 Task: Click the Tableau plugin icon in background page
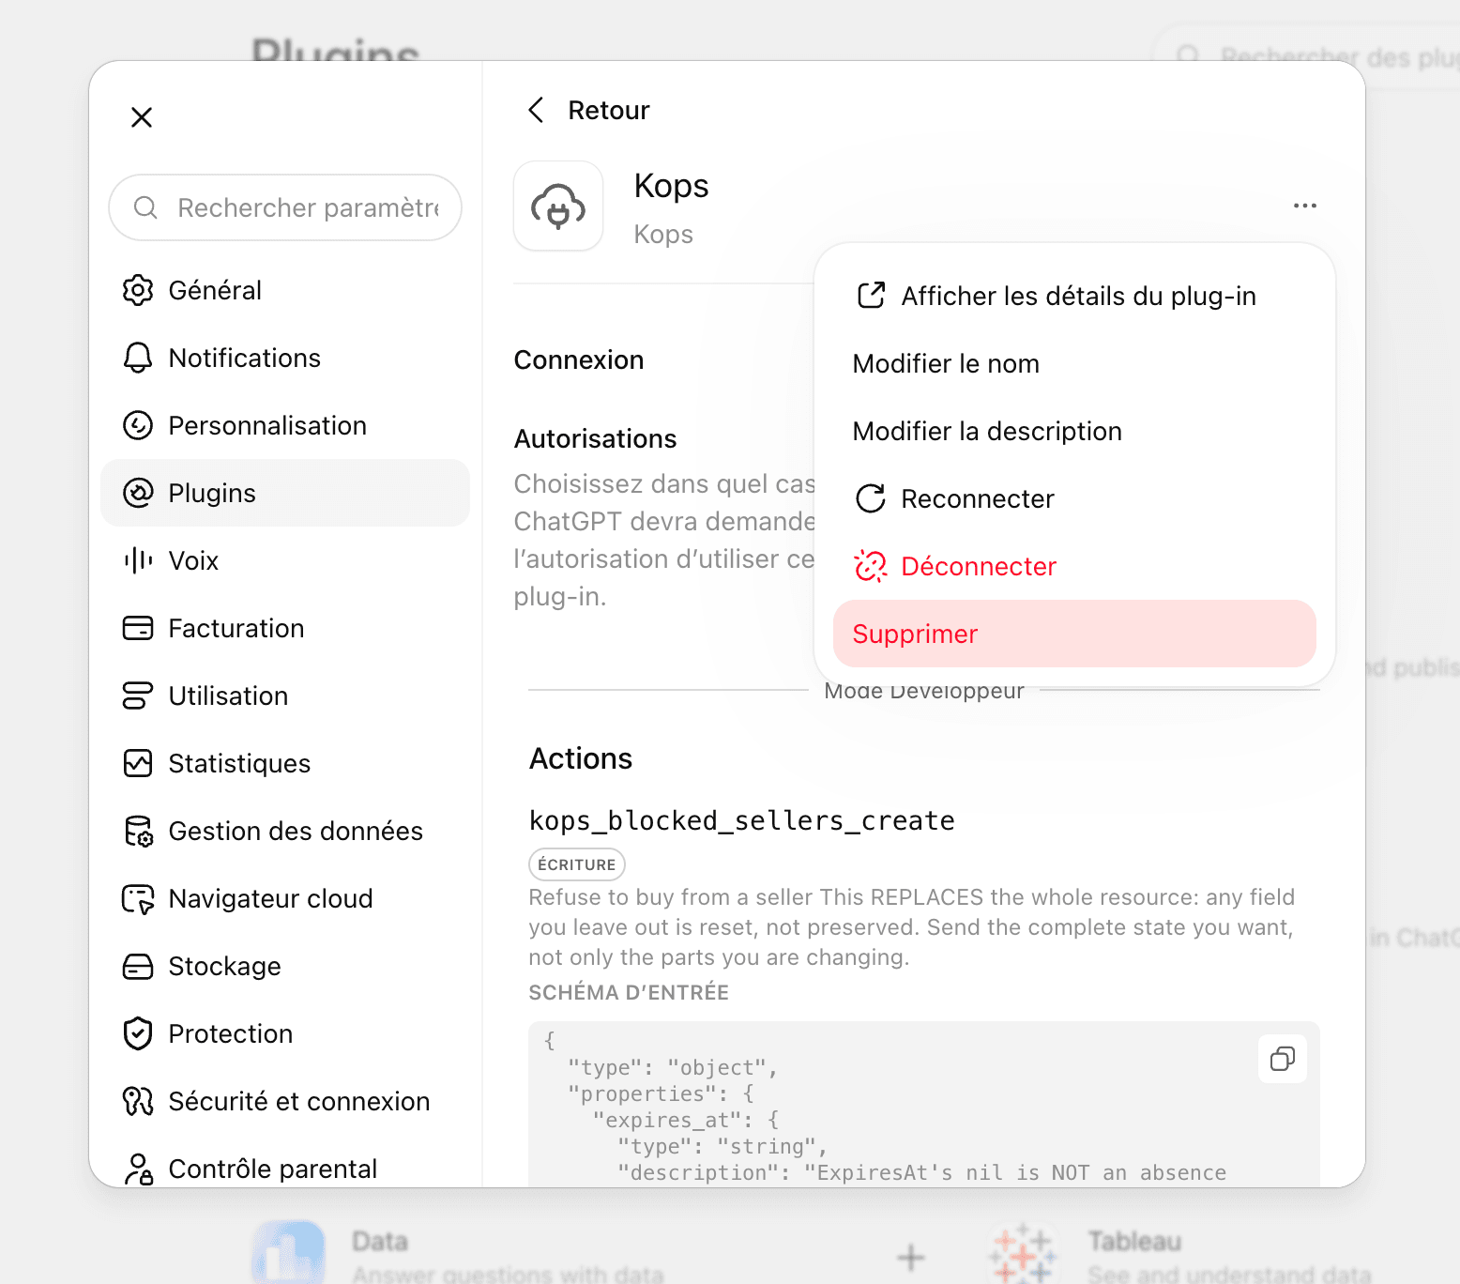(x=1023, y=1253)
